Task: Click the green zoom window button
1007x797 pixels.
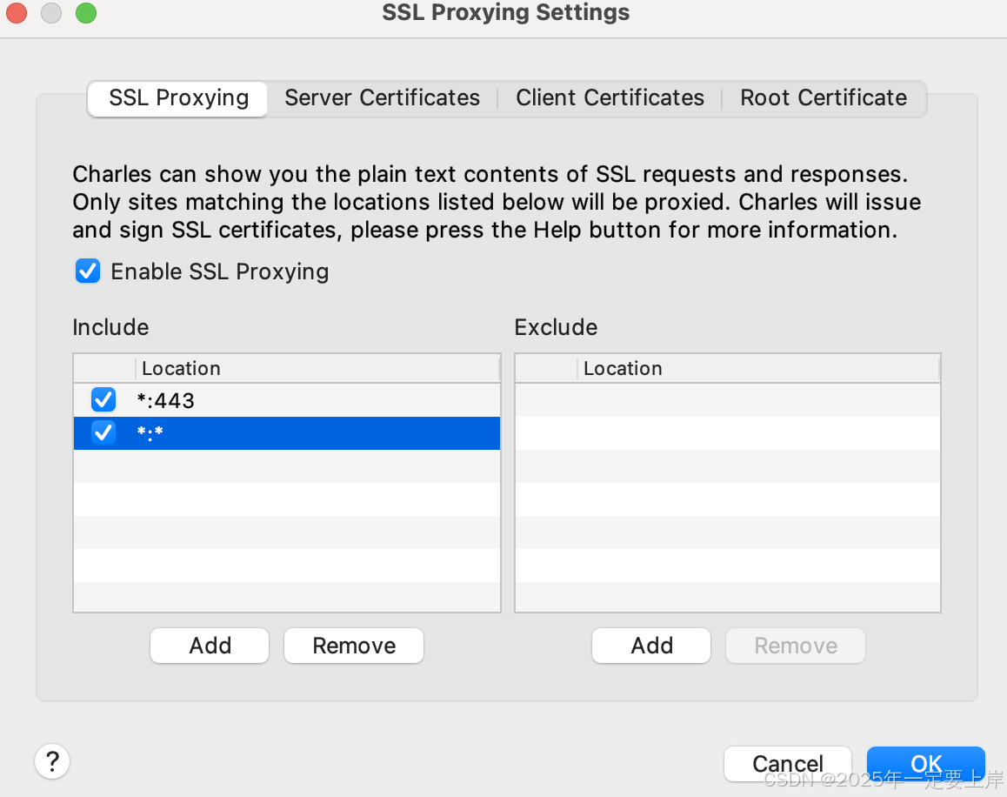Action: pyautogui.click(x=86, y=13)
